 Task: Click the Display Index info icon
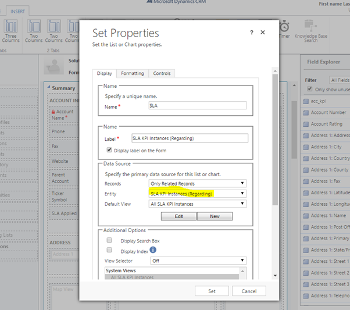click(x=153, y=250)
